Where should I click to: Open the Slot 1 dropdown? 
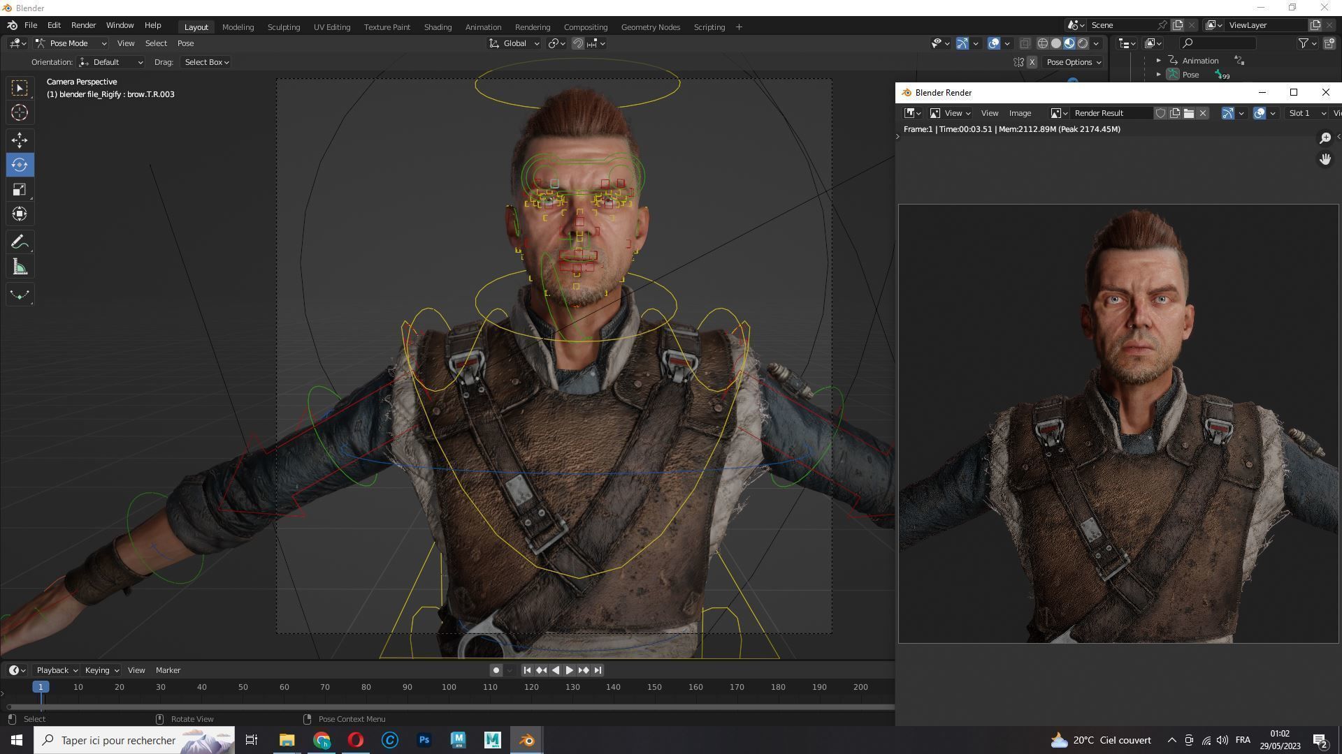coord(1306,113)
